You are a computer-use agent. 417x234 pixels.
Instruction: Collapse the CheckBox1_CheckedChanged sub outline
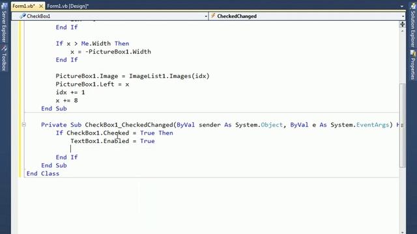23,124
